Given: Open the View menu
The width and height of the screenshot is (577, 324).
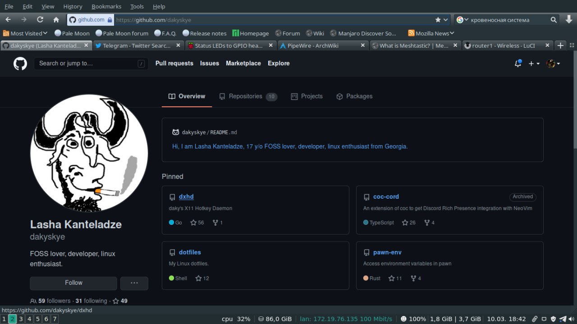Looking at the screenshot, I should point(48,6).
